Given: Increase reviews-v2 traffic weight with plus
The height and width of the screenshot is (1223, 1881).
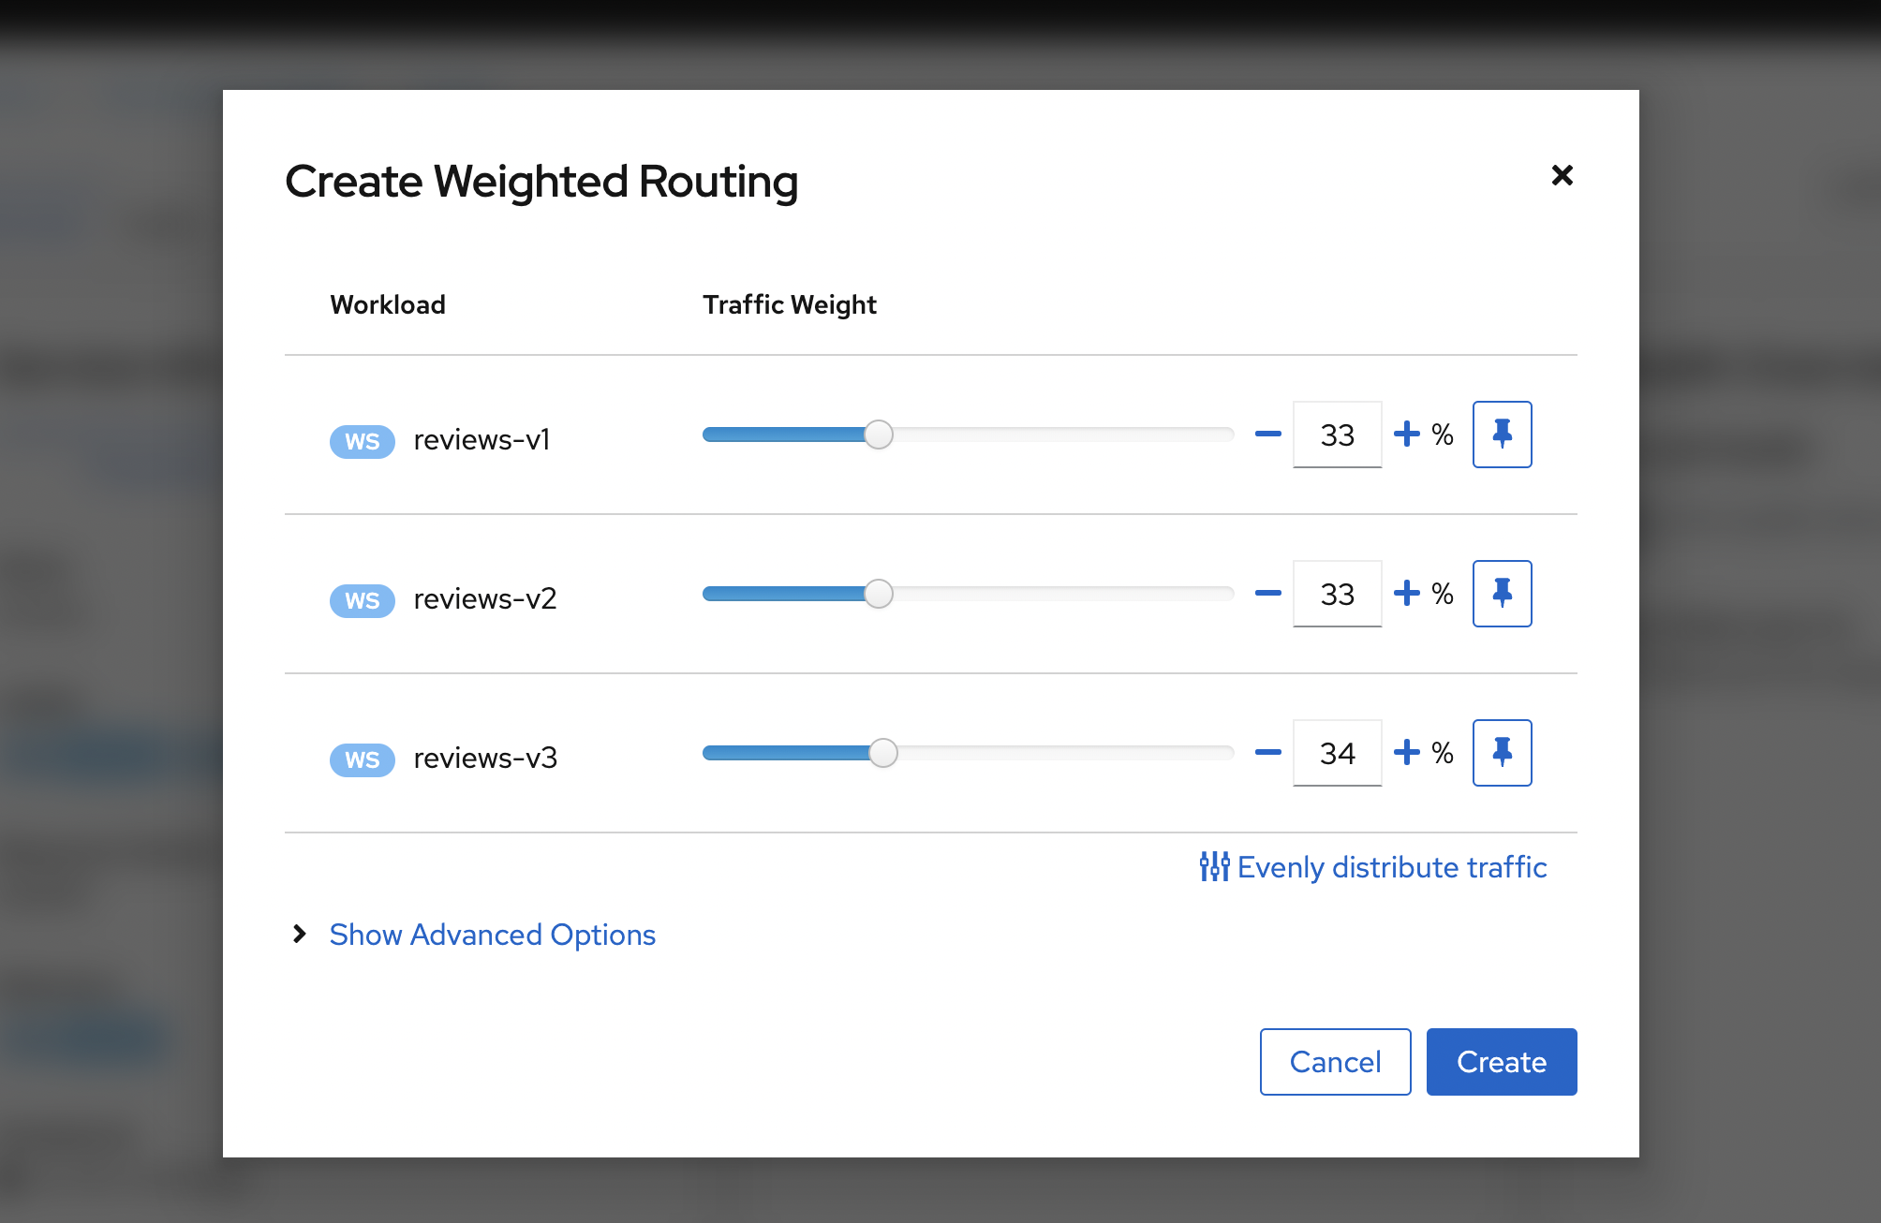Looking at the screenshot, I should pos(1406,594).
